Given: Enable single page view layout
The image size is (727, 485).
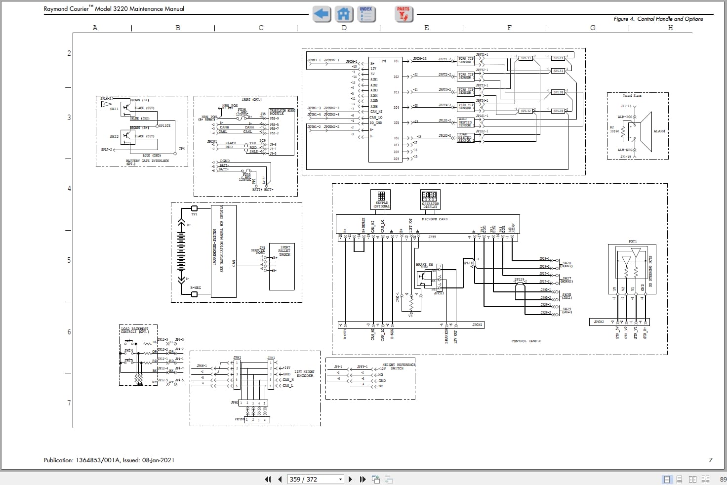Looking at the screenshot, I should click(667, 479).
